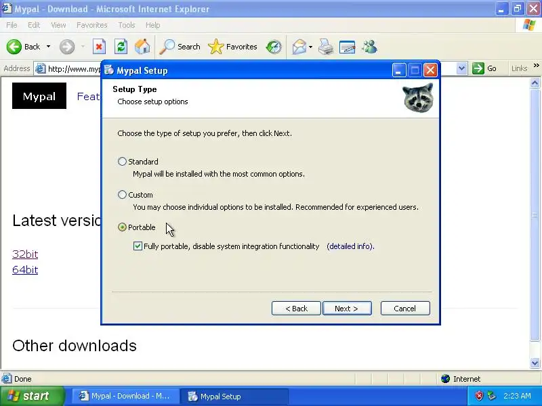
Task: Download the 64bit version link
Action: click(x=25, y=269)
